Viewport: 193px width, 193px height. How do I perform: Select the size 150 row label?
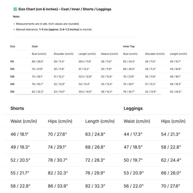click(x=12, y=92)
